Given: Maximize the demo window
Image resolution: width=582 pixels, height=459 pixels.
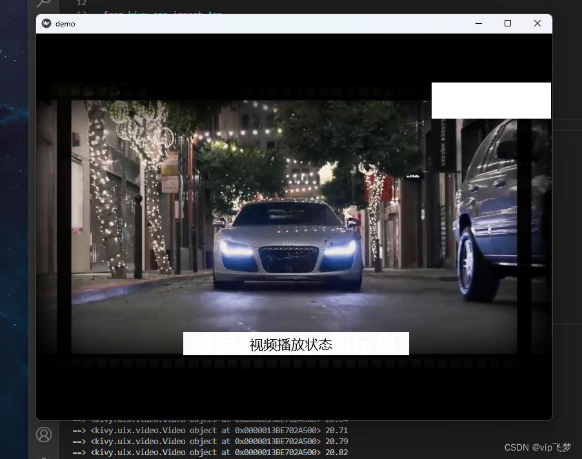Looking at the screenshot, I should [508, 23].
